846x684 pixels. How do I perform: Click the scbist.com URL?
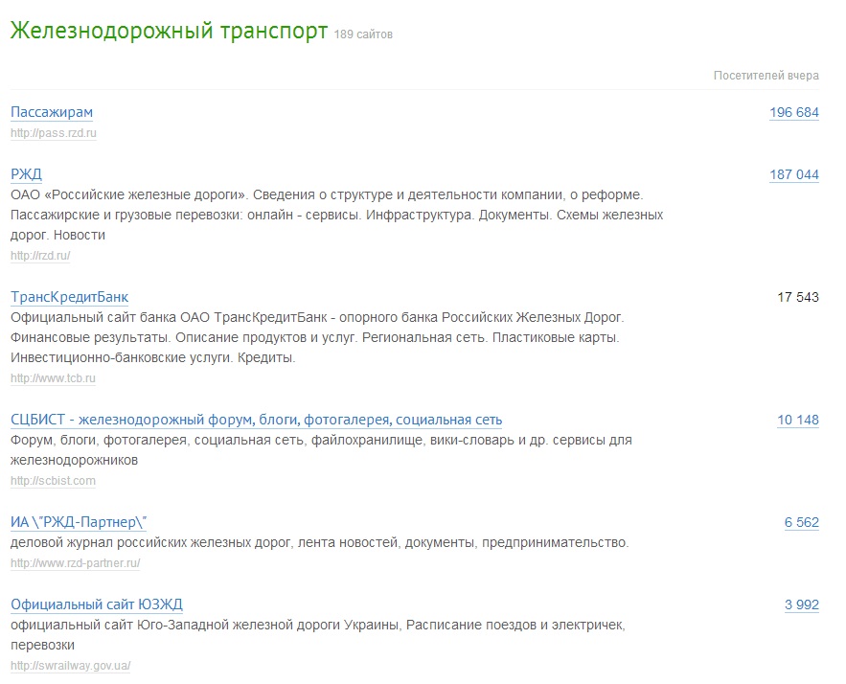click(x=53, y=481)
